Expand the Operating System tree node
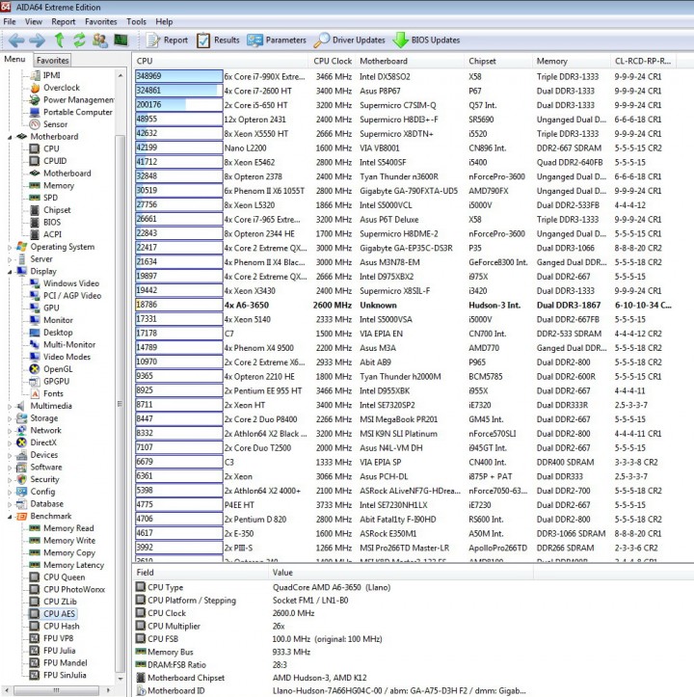694x697 pixels. point(10,247)
